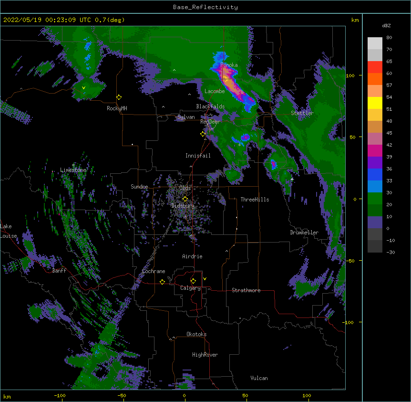411x402 pixels.
Task: Click the dBZ legend heading
Action: [386, 26]
